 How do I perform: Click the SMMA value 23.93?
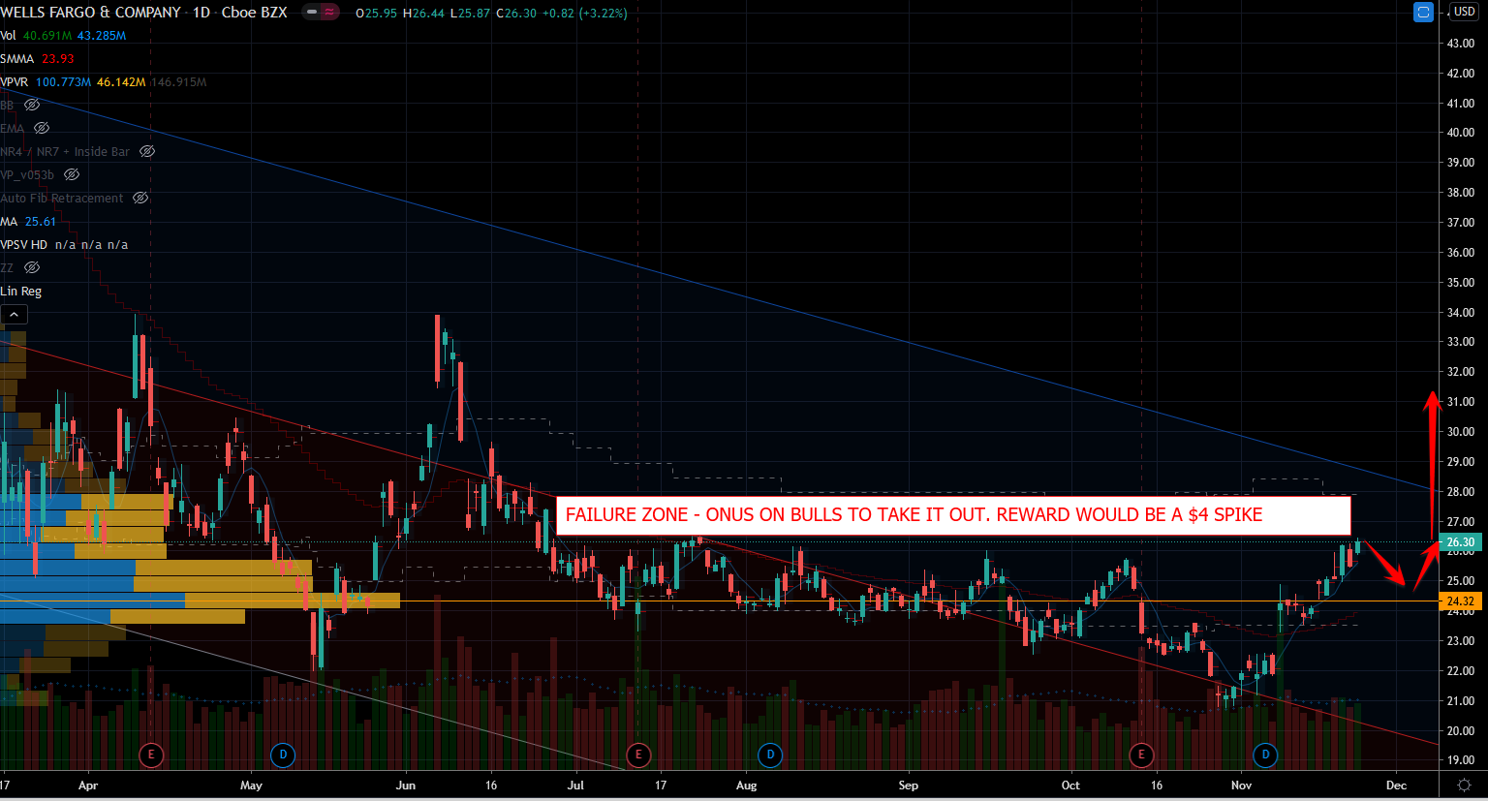tap(58, 59)
